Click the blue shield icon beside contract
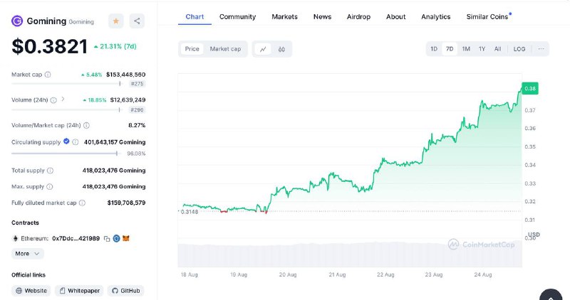The width and height of the screenshot is (570, 300). coord(116,238)
